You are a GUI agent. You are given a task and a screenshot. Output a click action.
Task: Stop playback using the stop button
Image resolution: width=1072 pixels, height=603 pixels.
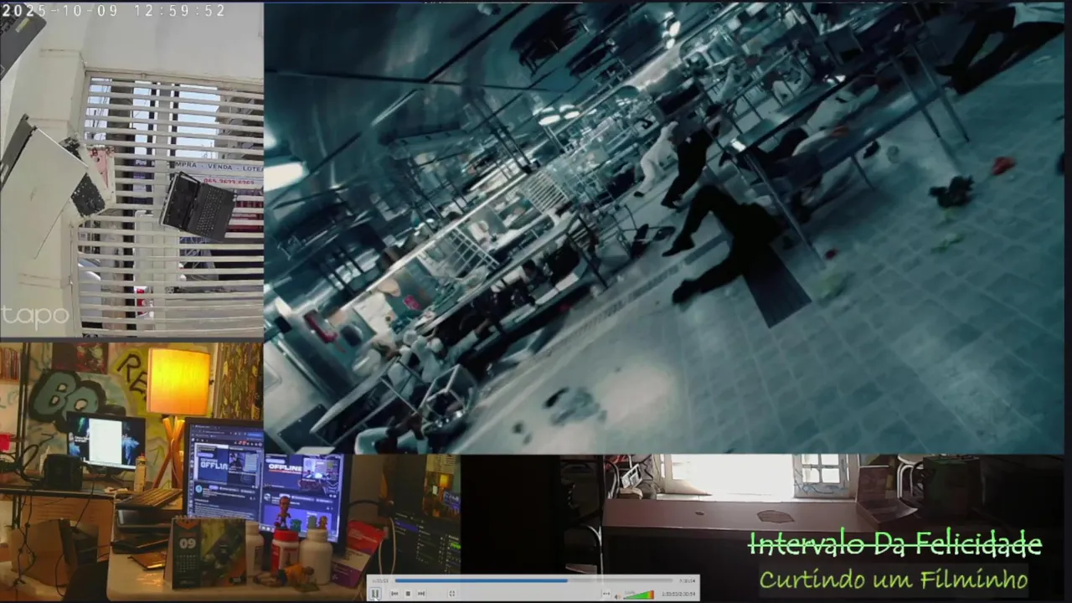click(x=408, y=593)
